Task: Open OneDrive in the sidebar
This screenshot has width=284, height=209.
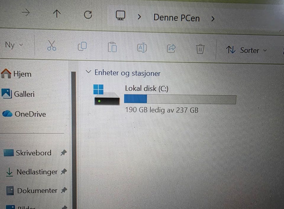Action: pyautogui.click(x=24, y=114)
